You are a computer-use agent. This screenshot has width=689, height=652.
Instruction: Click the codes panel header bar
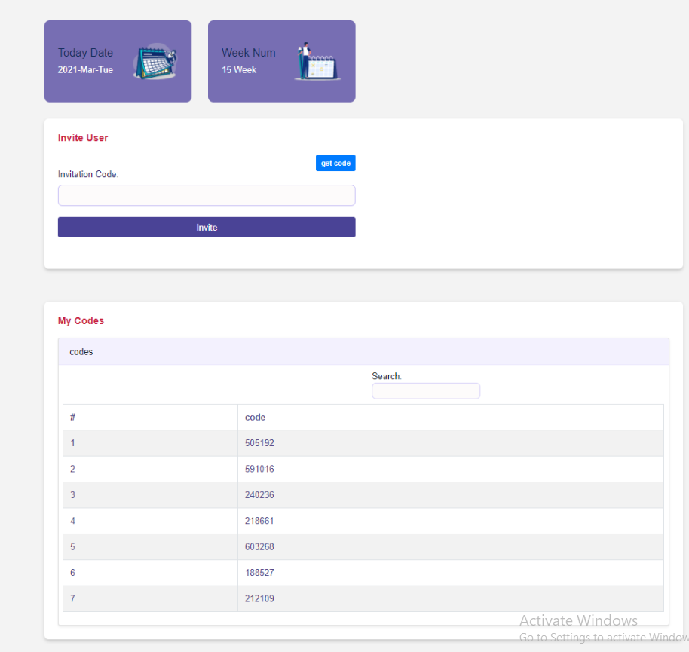363,352
